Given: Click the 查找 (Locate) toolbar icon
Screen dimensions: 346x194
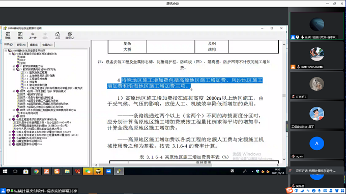Looking at the screenshot, I should [x=20, y=35].
